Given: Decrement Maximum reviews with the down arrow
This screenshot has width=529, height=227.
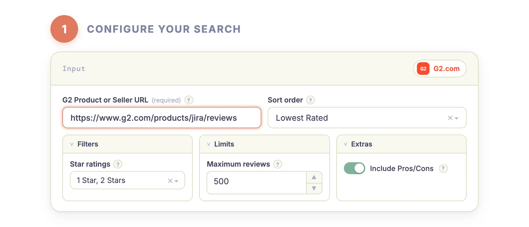Looking at the screenshot, I should coord(314,188).
